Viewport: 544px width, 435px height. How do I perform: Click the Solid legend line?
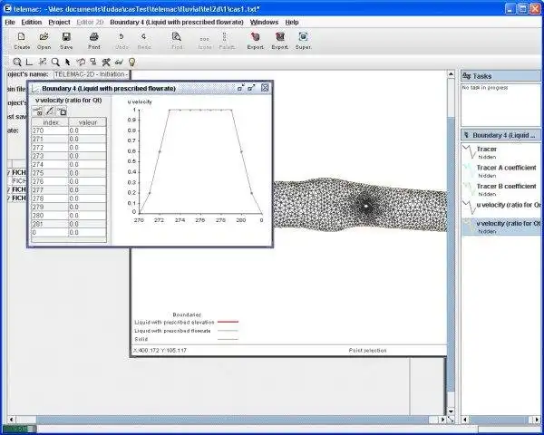pyautogui.click(x=228, y=339)
